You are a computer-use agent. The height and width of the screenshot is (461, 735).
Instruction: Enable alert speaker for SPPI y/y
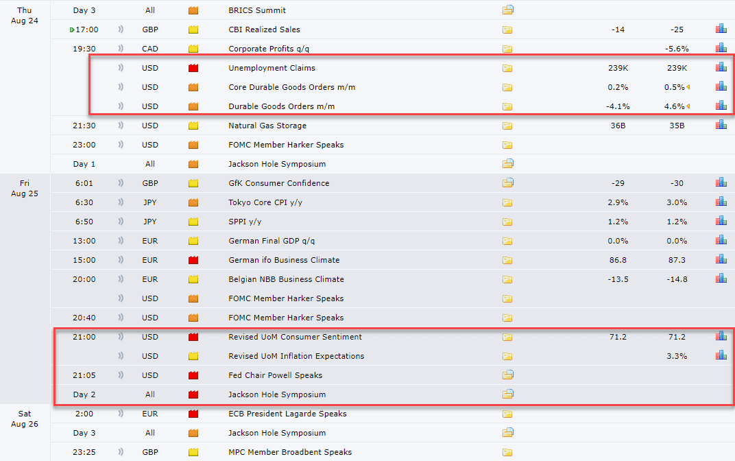pyautogui.click(x=121, y=222)
